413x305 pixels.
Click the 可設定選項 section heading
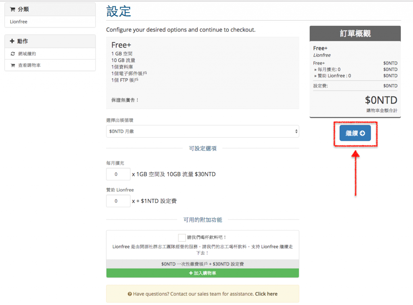(202, 148)
